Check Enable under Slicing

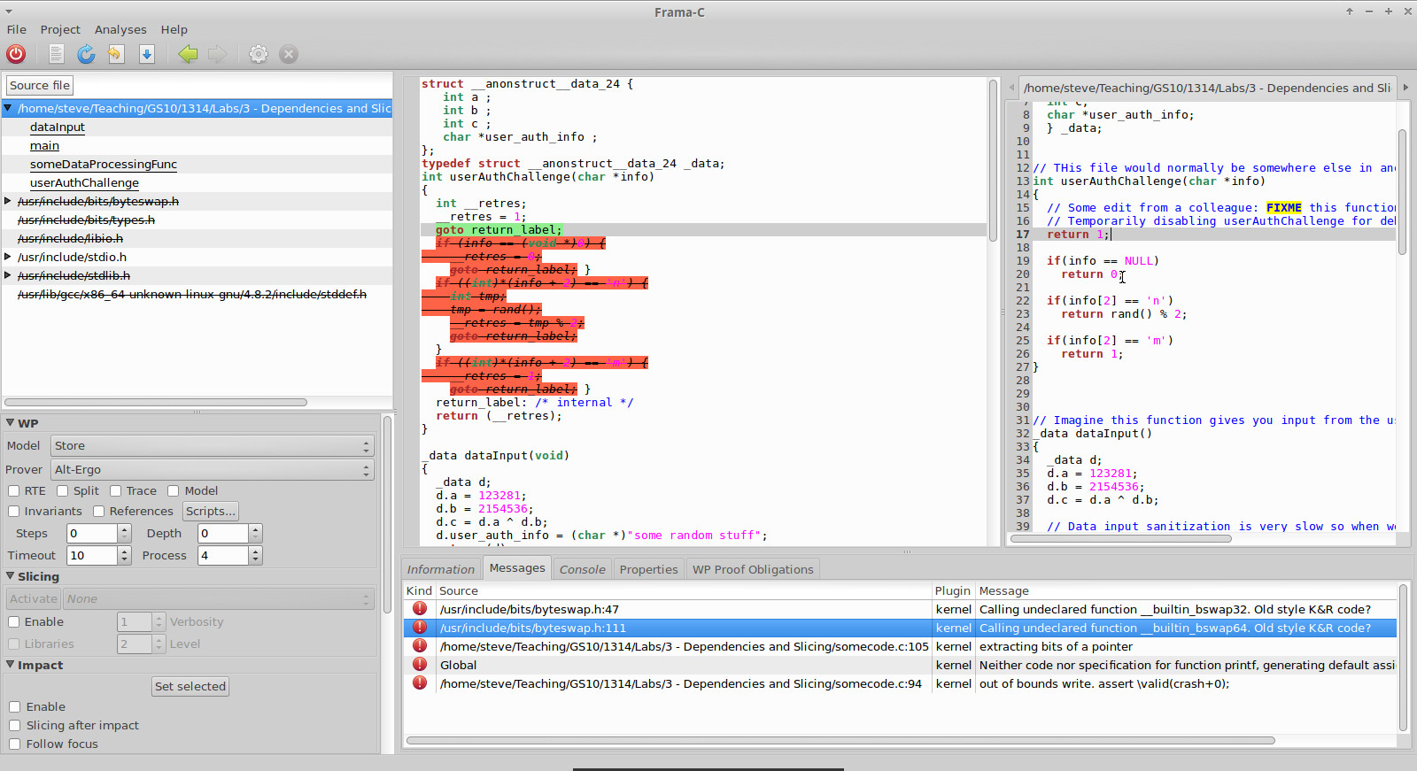[14, 622]
